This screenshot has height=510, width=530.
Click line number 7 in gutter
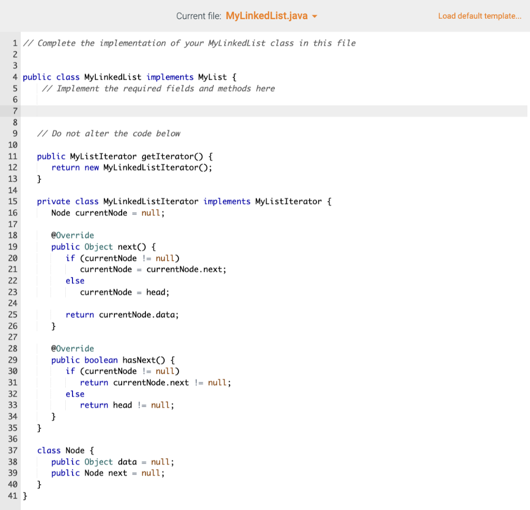point(15,111)
